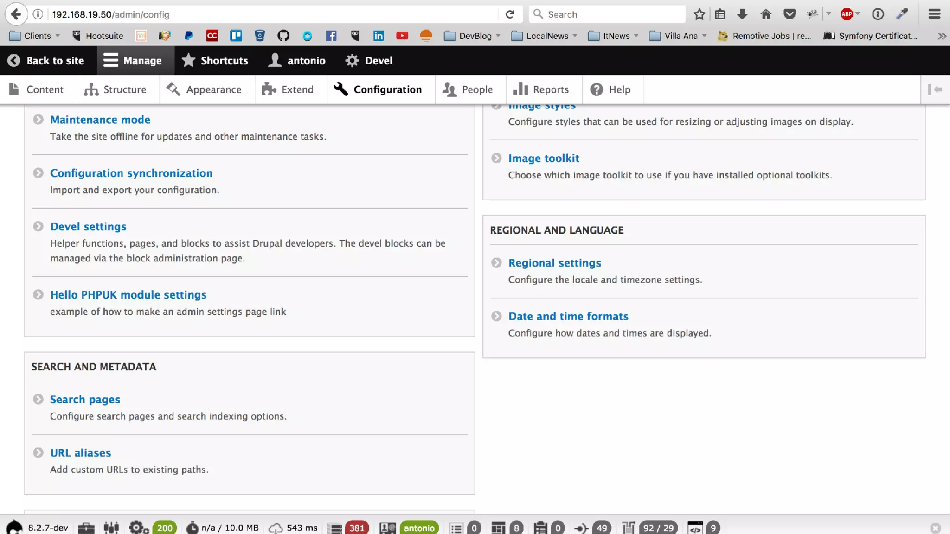Click the browser reload icon
This screenshot has height=534, width=950.
coord(510,14)
